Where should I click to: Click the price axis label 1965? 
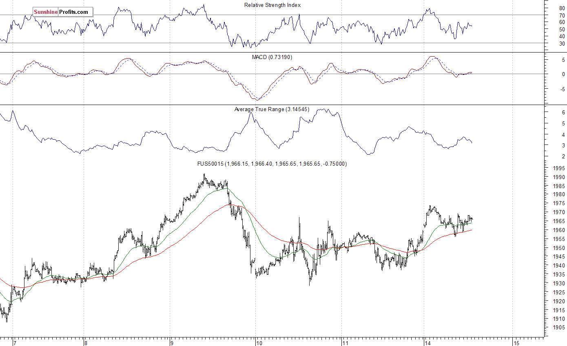point(560,221)
